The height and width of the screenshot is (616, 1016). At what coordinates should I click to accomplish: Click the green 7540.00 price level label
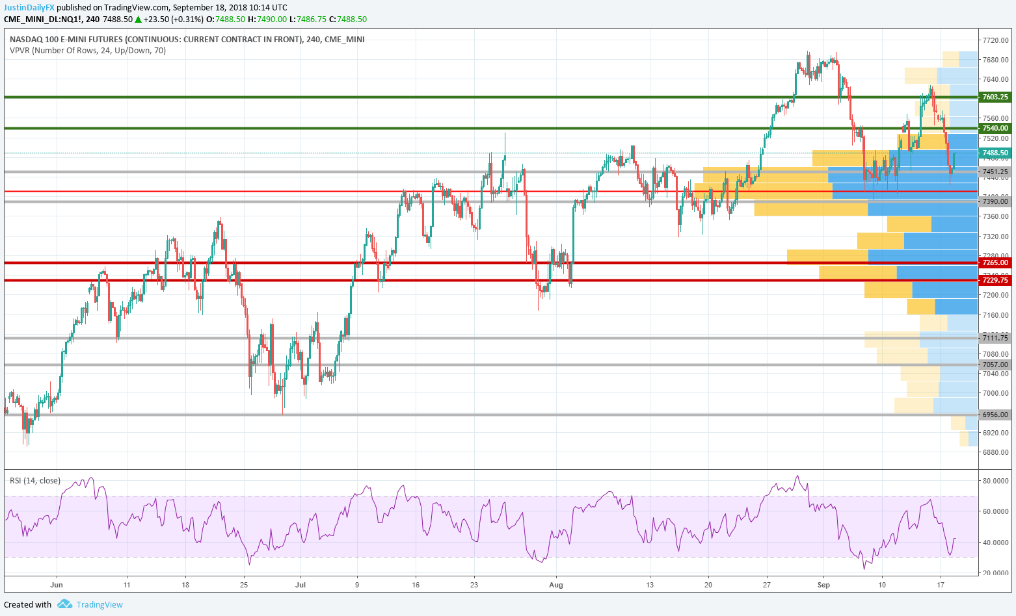995,128
